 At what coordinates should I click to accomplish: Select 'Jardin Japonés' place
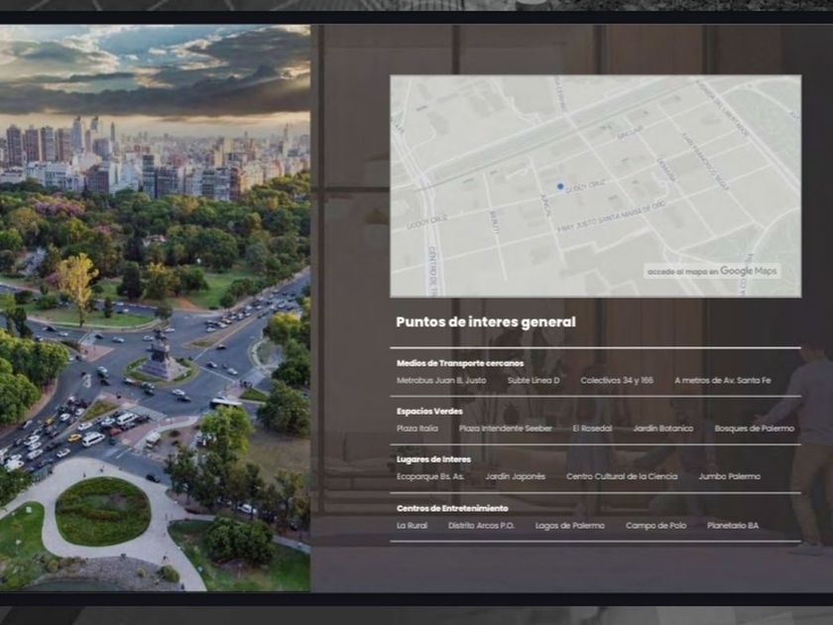point(515,476)
